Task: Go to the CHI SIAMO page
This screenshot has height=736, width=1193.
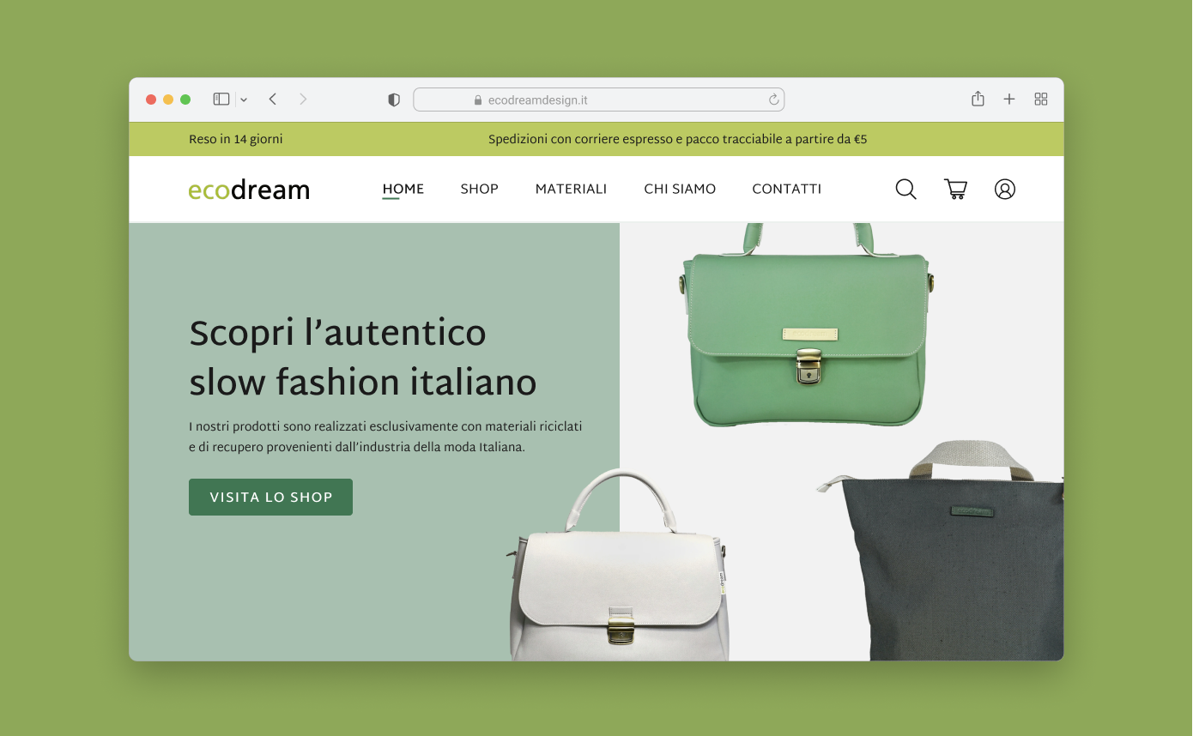Action: point(680,189)
